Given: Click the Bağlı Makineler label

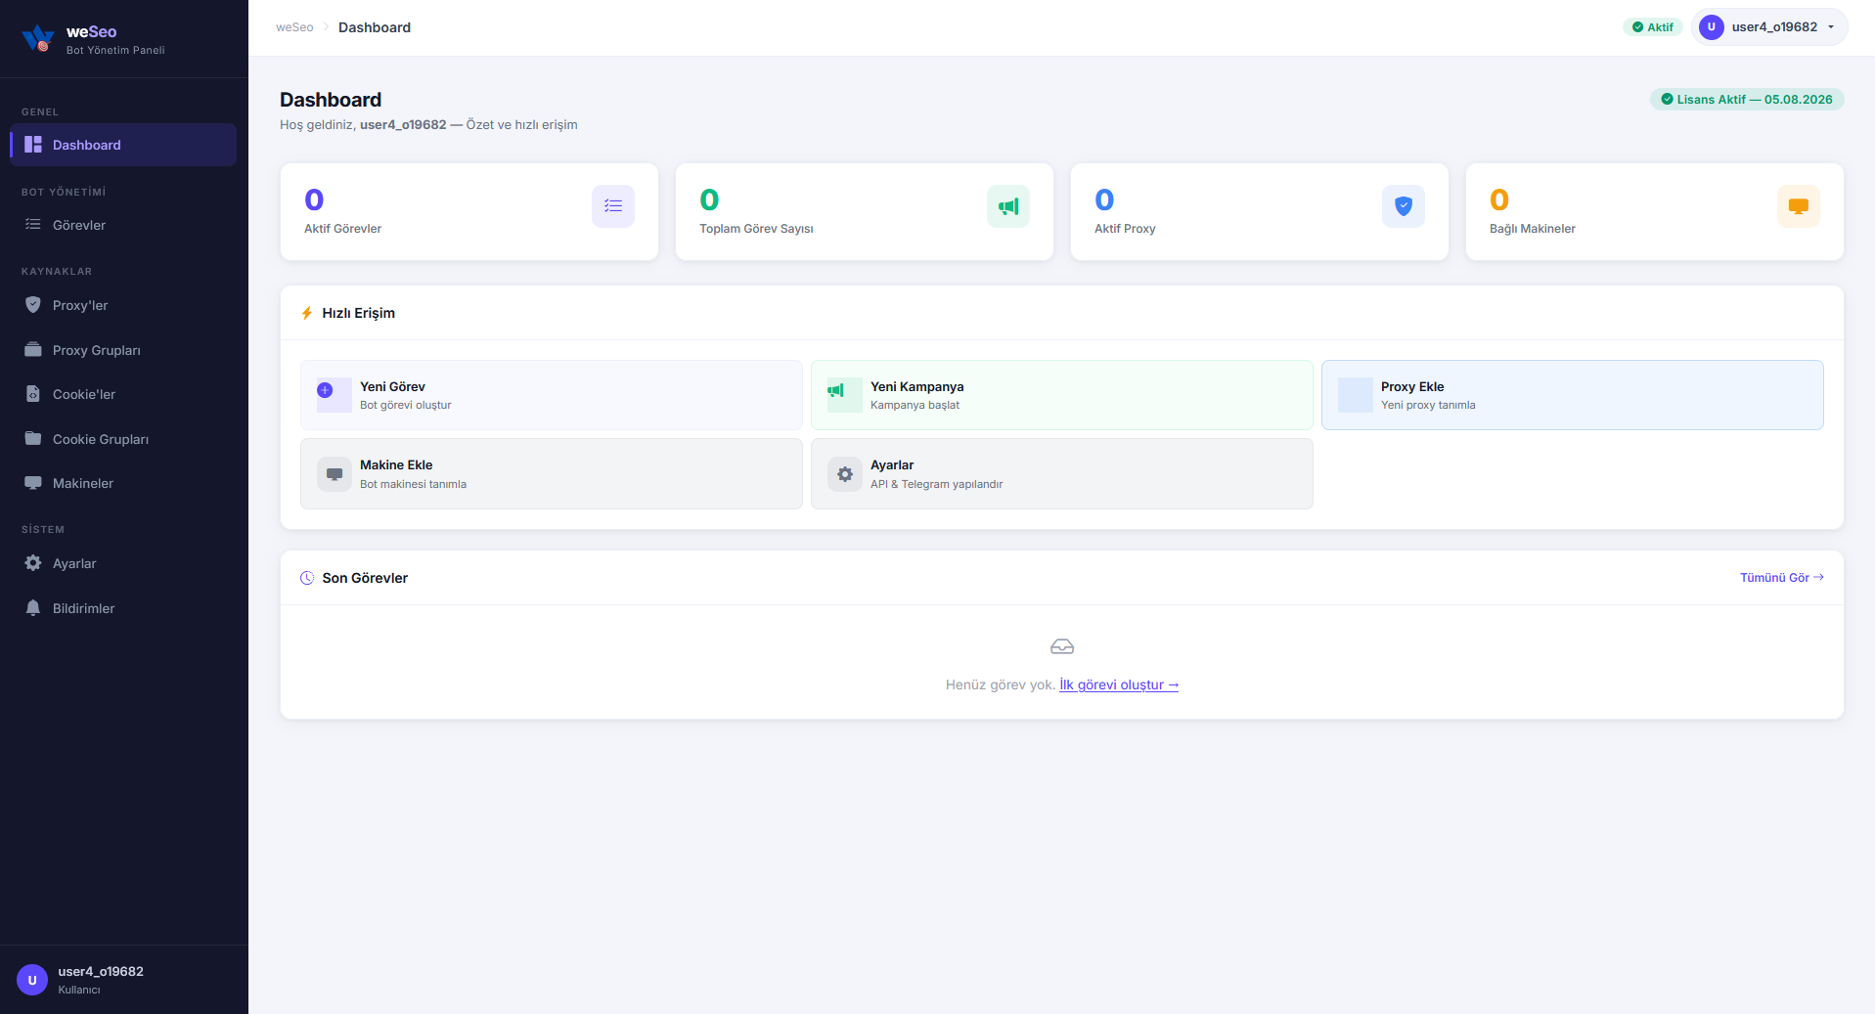Looking at the screenshot, I should click(1533, 229).
